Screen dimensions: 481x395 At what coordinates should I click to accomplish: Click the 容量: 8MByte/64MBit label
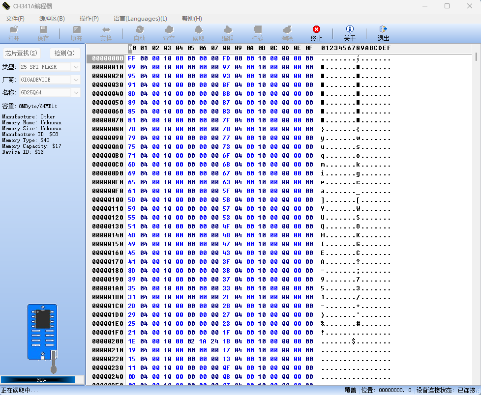click(x=30, y=106)
